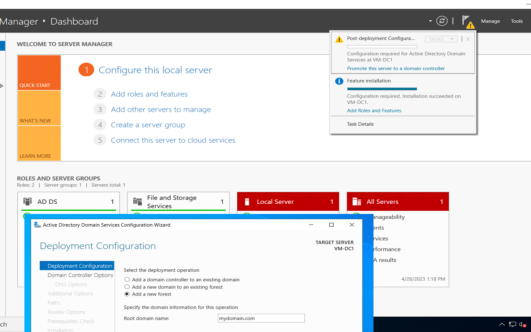Screen dimensions: 531x332
Task: Click the AD DS Configuration Wizard title bar icon
Action: click(38, 225)
